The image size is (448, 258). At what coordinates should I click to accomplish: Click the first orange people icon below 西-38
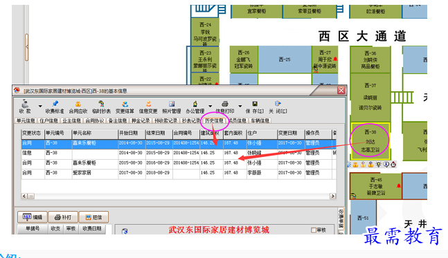pyautogui.click(x=355, y=165)
